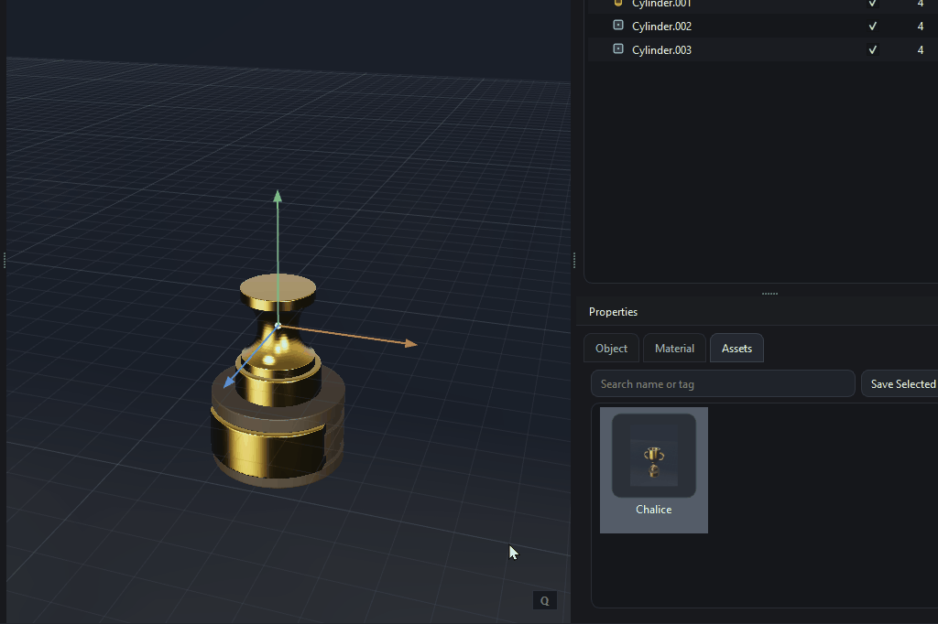
Task: Toggle visibility checkmark for Cylinder.001
Action: (x=872, y=5)
